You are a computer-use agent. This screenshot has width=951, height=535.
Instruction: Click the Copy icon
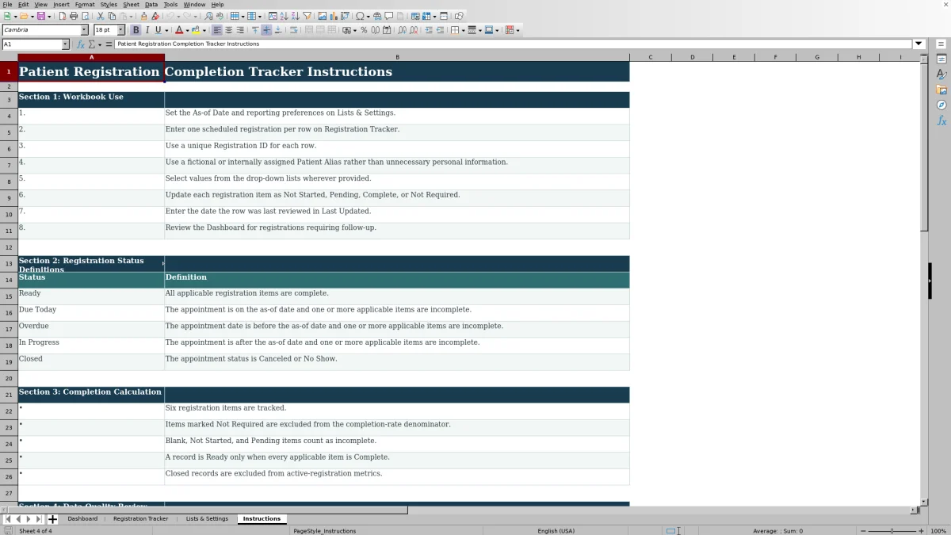112,16
